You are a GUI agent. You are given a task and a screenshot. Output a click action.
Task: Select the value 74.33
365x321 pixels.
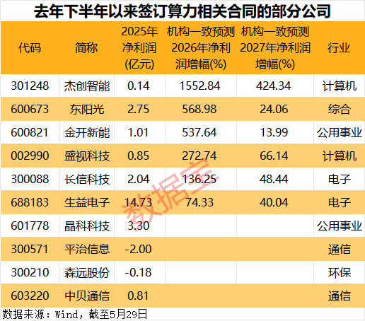tap(199, 202)
